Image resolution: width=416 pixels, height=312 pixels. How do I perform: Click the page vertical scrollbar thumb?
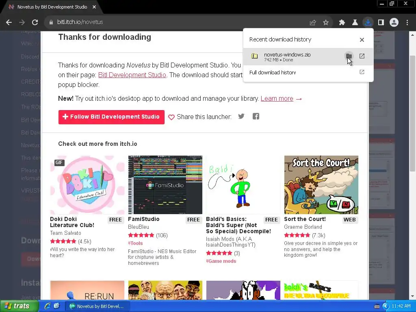pyautogui.click(x=413, y=113)
